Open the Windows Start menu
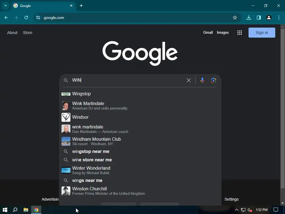The image size is (285, 214). click(x=5, y=210)
